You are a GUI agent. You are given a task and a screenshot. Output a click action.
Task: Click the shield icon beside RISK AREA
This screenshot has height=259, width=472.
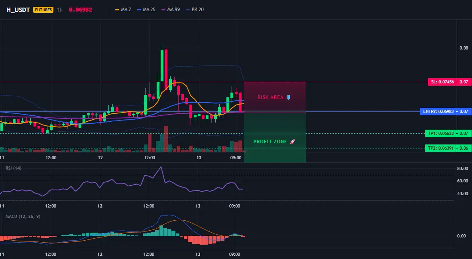point(288,97)
